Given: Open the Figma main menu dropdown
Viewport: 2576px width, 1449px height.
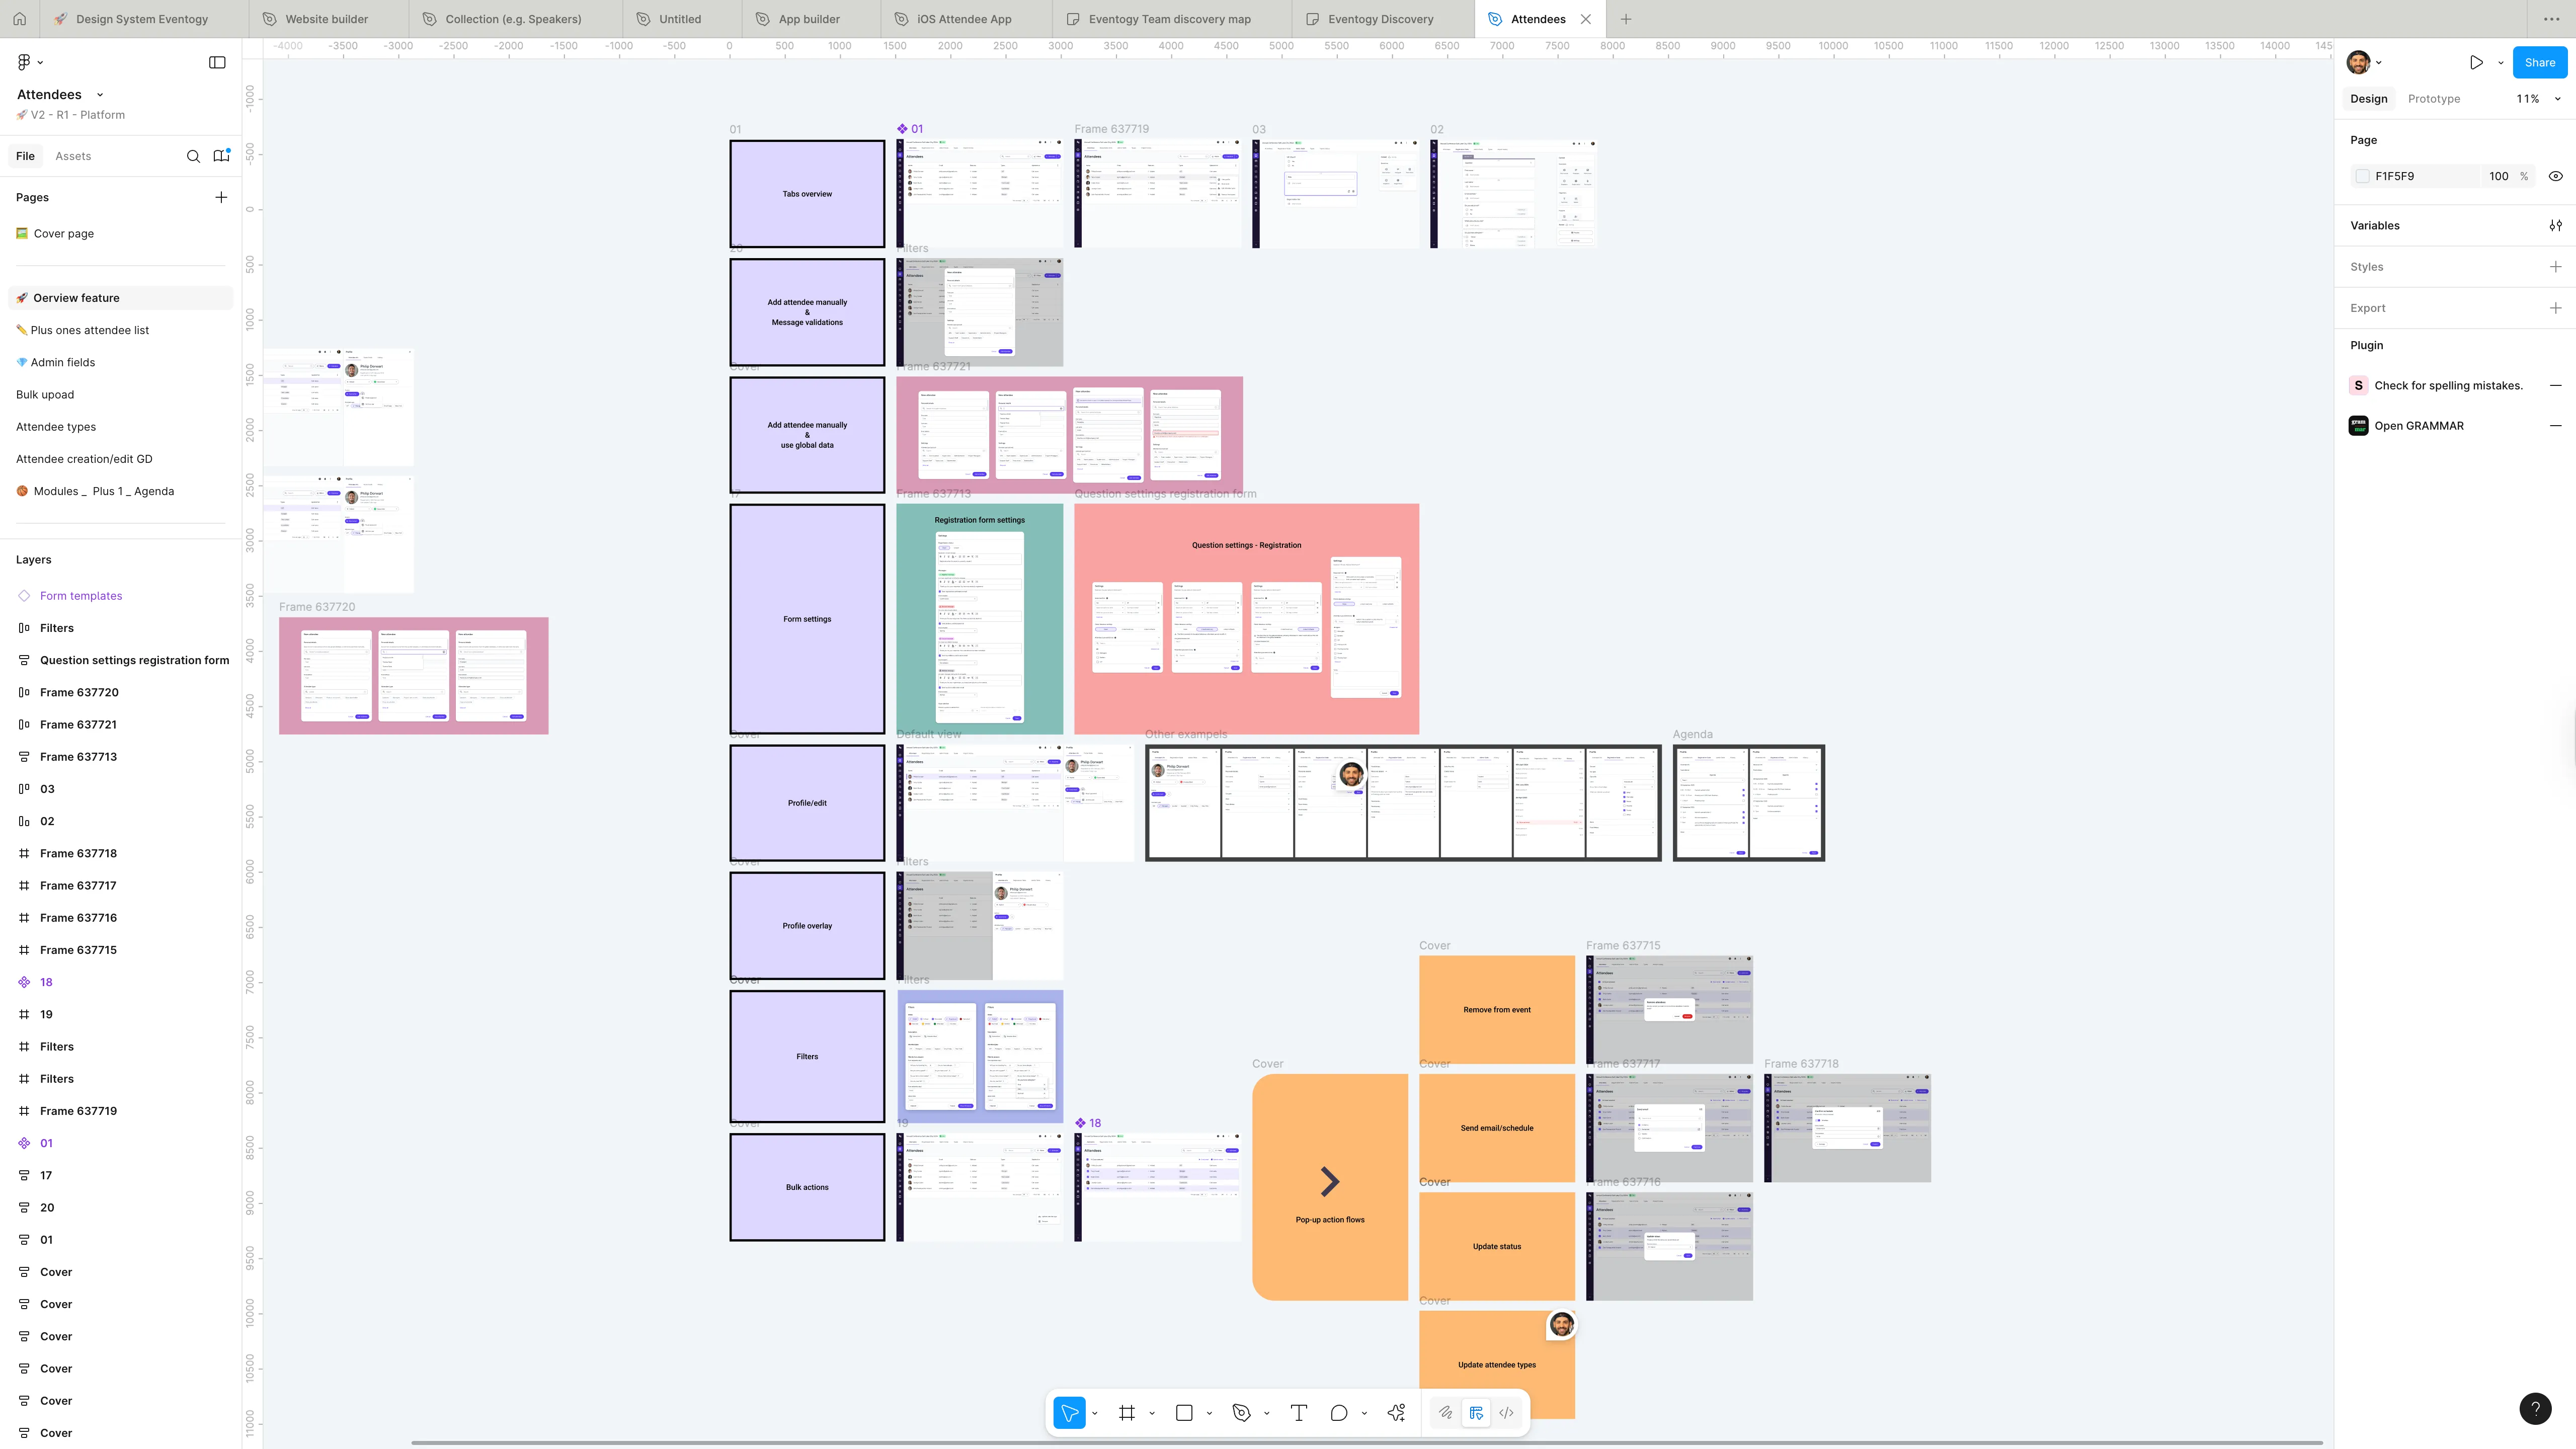Looking at the screenshot, I should coord(29,62).
